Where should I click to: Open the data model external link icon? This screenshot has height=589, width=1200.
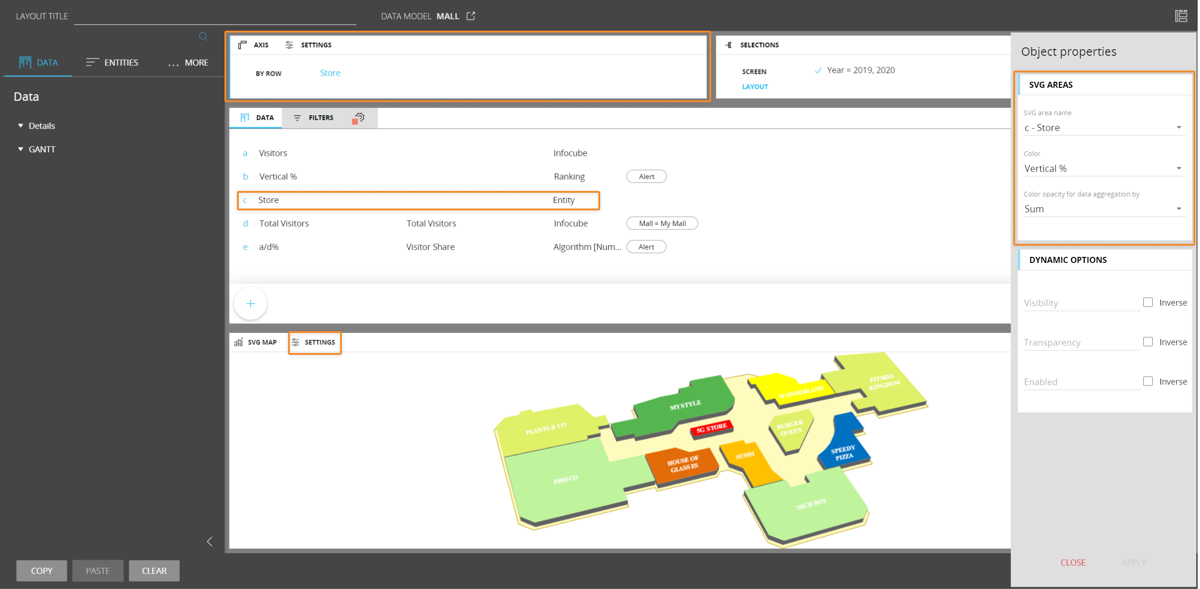(471, 16)
